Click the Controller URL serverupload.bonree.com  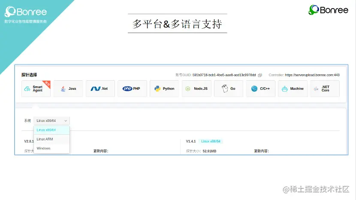[x=312, y=75]
